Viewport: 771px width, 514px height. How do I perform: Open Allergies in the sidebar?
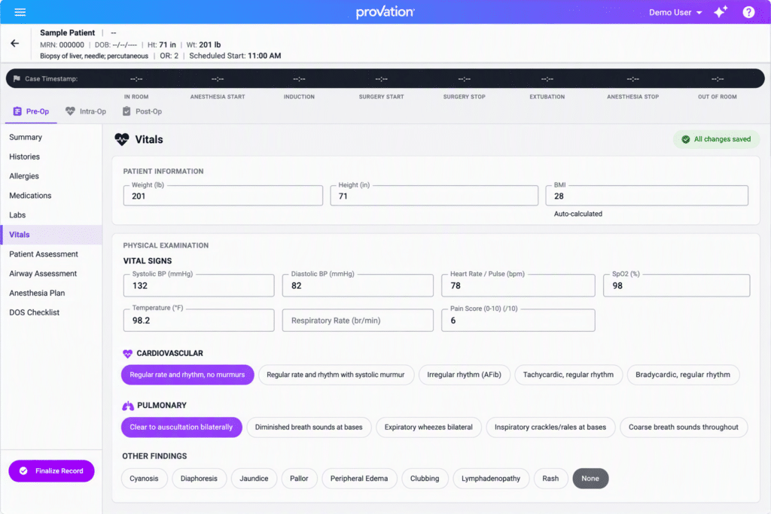51,176
